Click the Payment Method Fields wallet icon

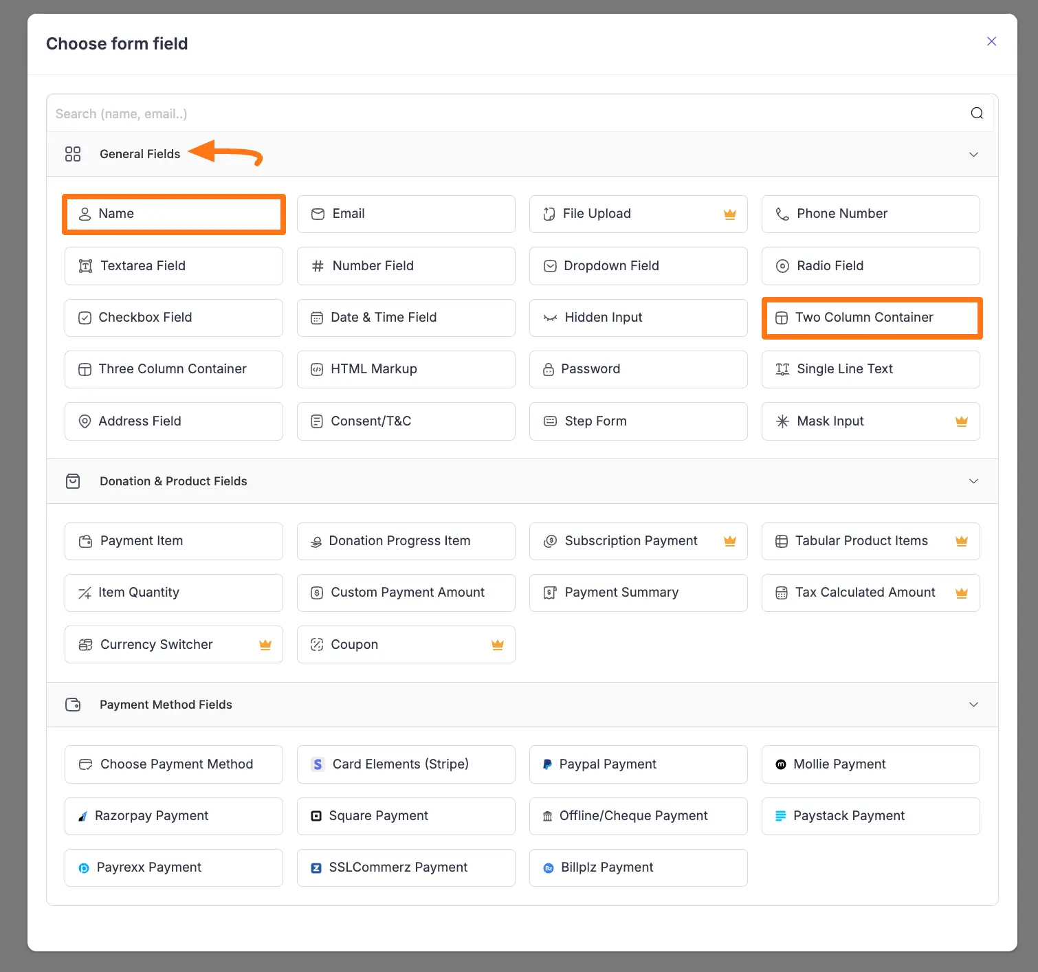coord(73,705)
